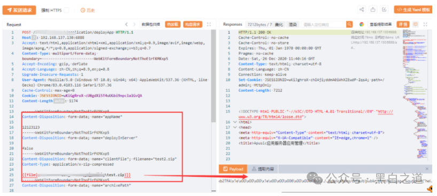This screenshot has width=437, height=196.
Task: Click the Date: Sat, 26 Dec 2020 line
Action: click(x=277, y=59)
